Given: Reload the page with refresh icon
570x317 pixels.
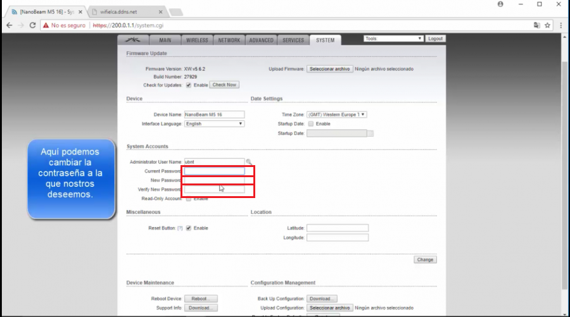Looking at the screenshot, I should pyautogui.click(x=32, y=25).
